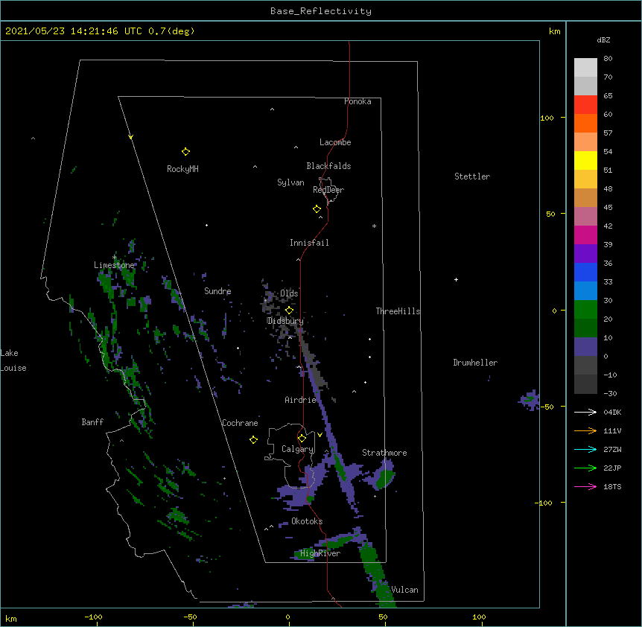This screenshot has height=627, width=642.
Task: Click the yellow diamond marker beside Olds
Action: tap(289, 311)
